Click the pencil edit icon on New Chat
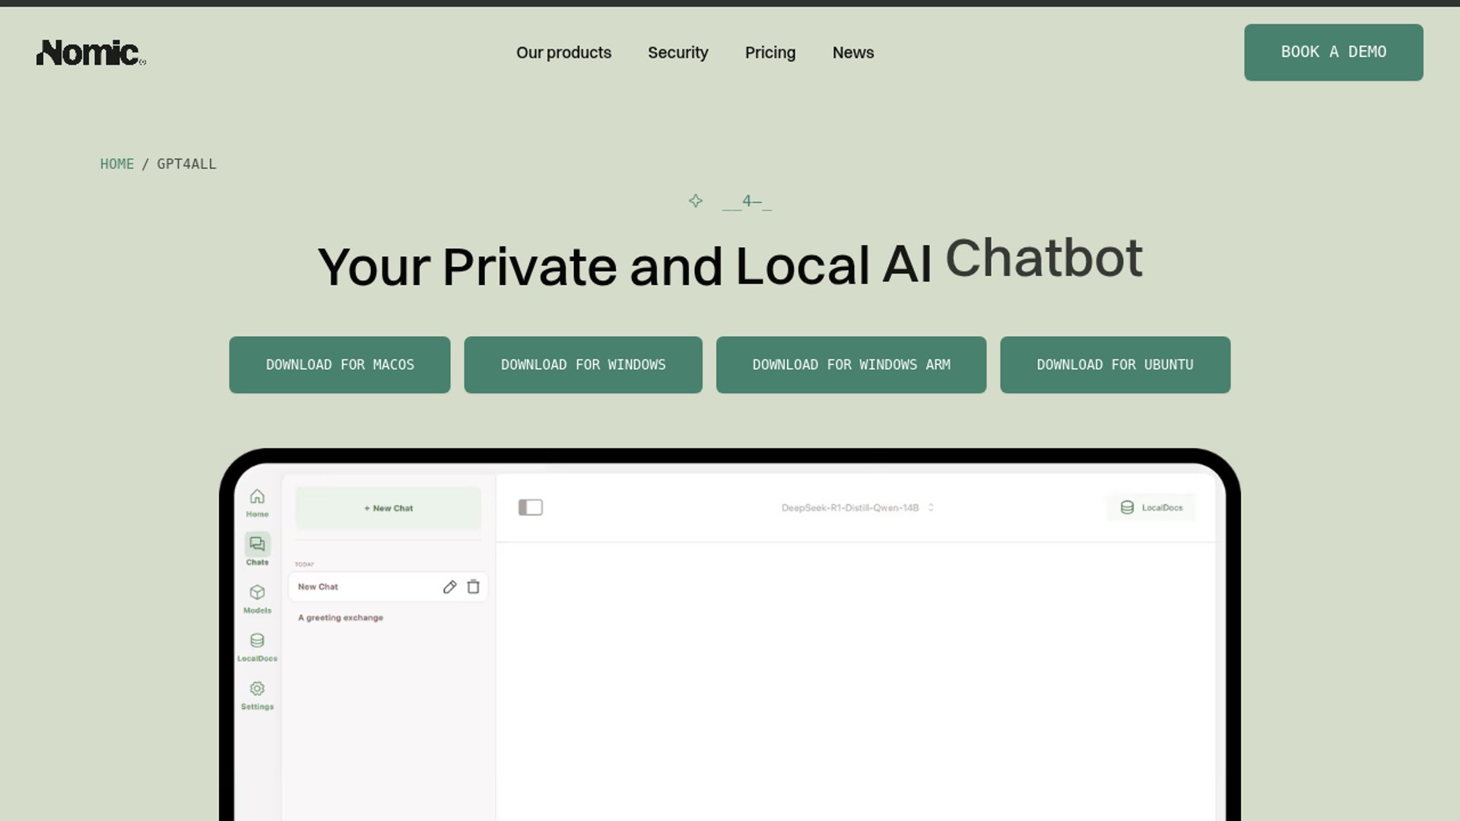This screenshot has height=821, width=1460. click(449, 587)
